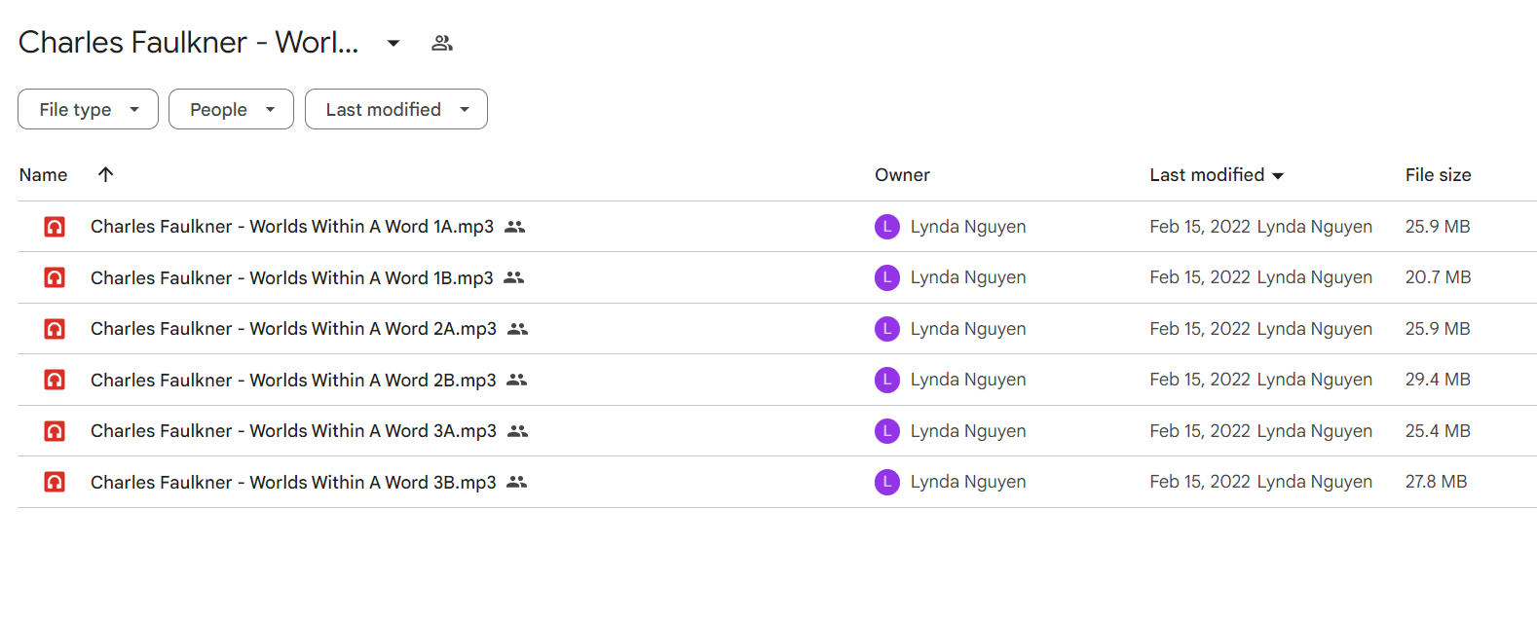Open the Last modified column sort dropdown
The width and height of the screenshot is (1537, 619).
[1278, 176]
